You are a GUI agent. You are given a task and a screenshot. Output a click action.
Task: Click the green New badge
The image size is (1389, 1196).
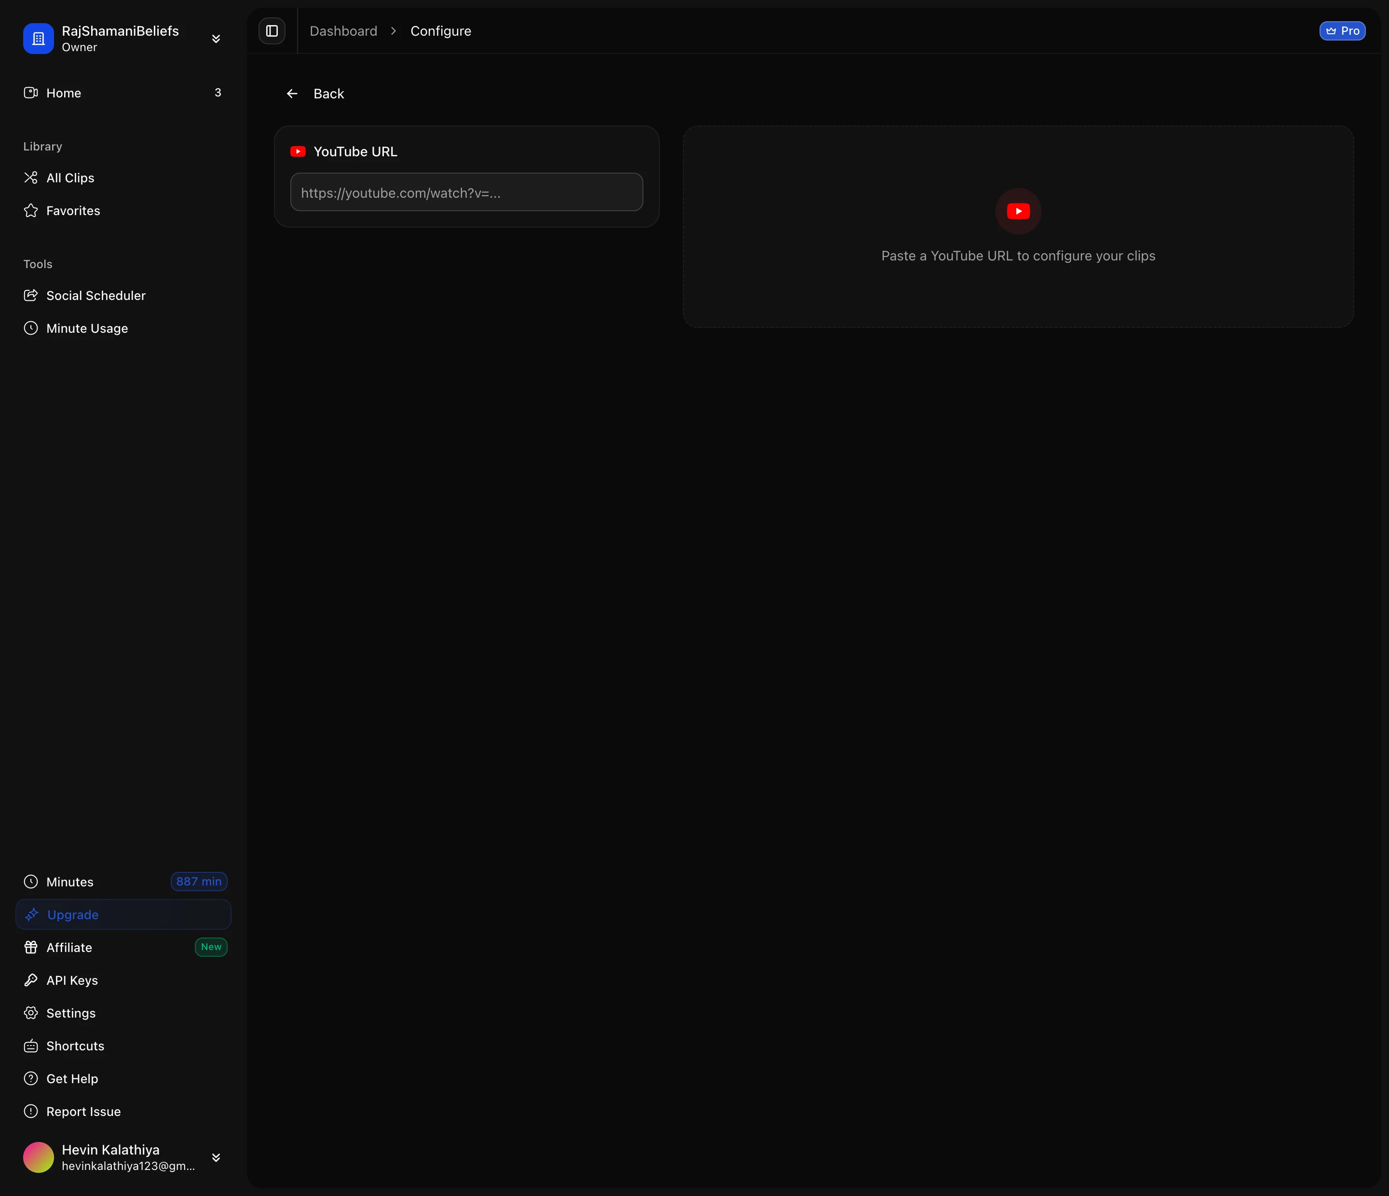(x=211, y=947)
